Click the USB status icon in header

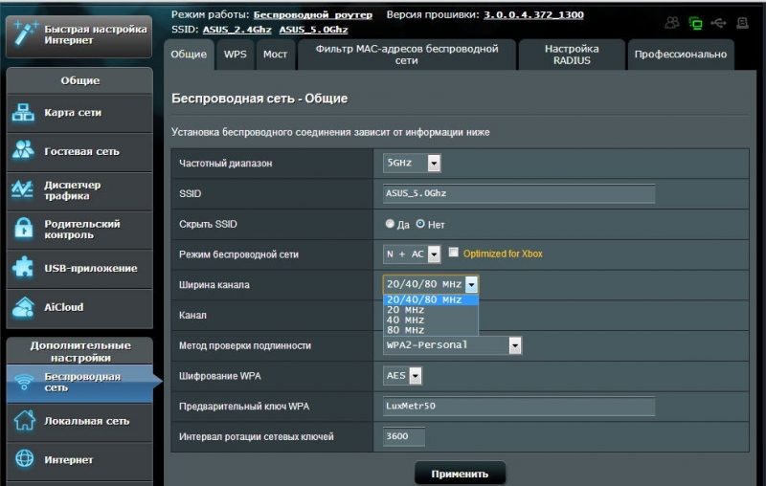click(x=719, y=22)
